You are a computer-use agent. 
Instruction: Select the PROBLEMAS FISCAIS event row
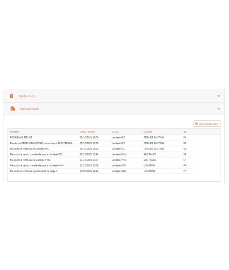pyautogui.click(x=101, y=138)
